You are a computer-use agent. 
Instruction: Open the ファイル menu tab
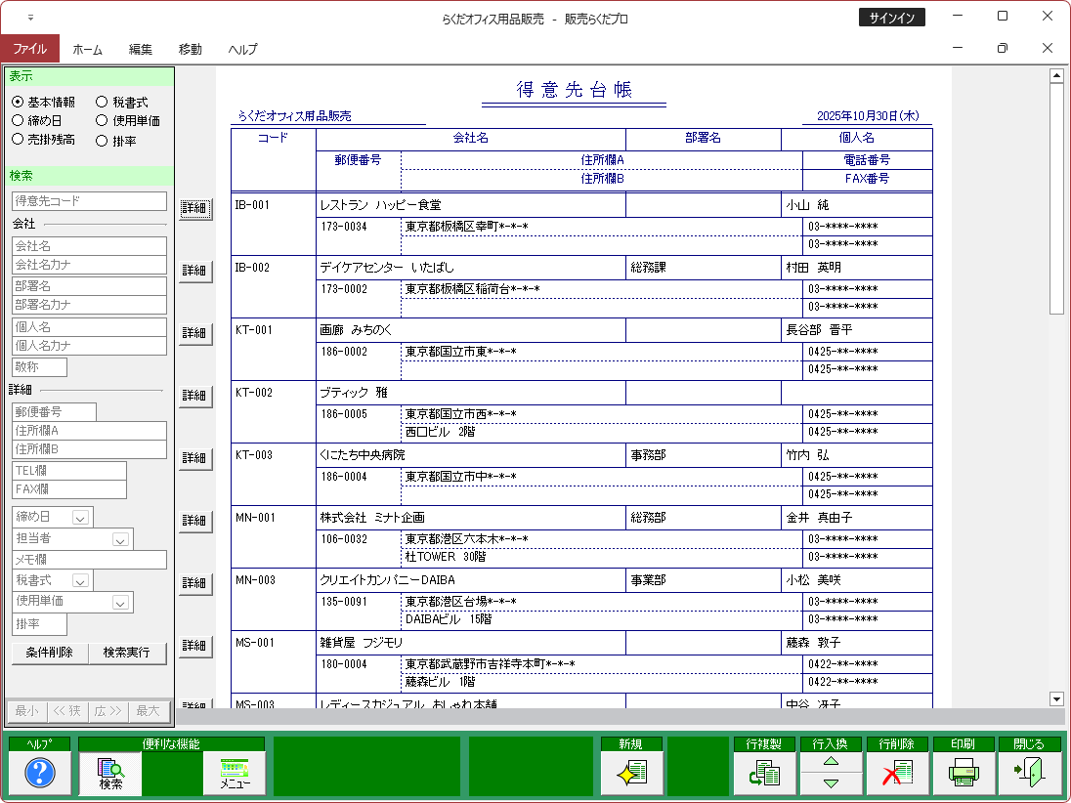tap(29, 49)
